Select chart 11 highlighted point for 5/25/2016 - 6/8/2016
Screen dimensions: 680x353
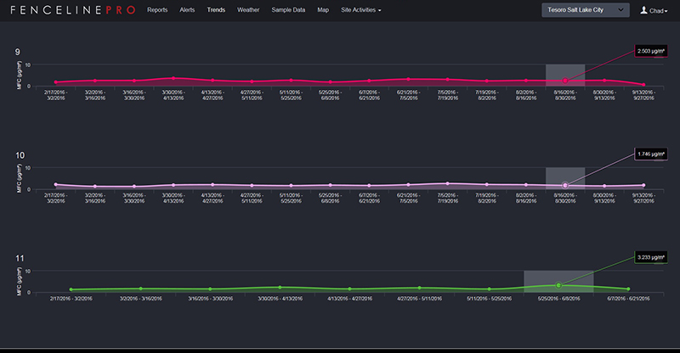pos(558,285)
